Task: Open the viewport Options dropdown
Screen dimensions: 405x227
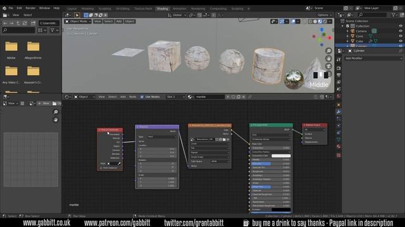Action: [x=325, y=15]
